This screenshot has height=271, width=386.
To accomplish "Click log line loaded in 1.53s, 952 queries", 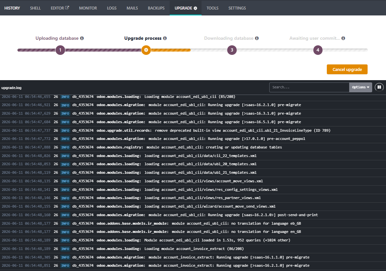I will 193,240.
